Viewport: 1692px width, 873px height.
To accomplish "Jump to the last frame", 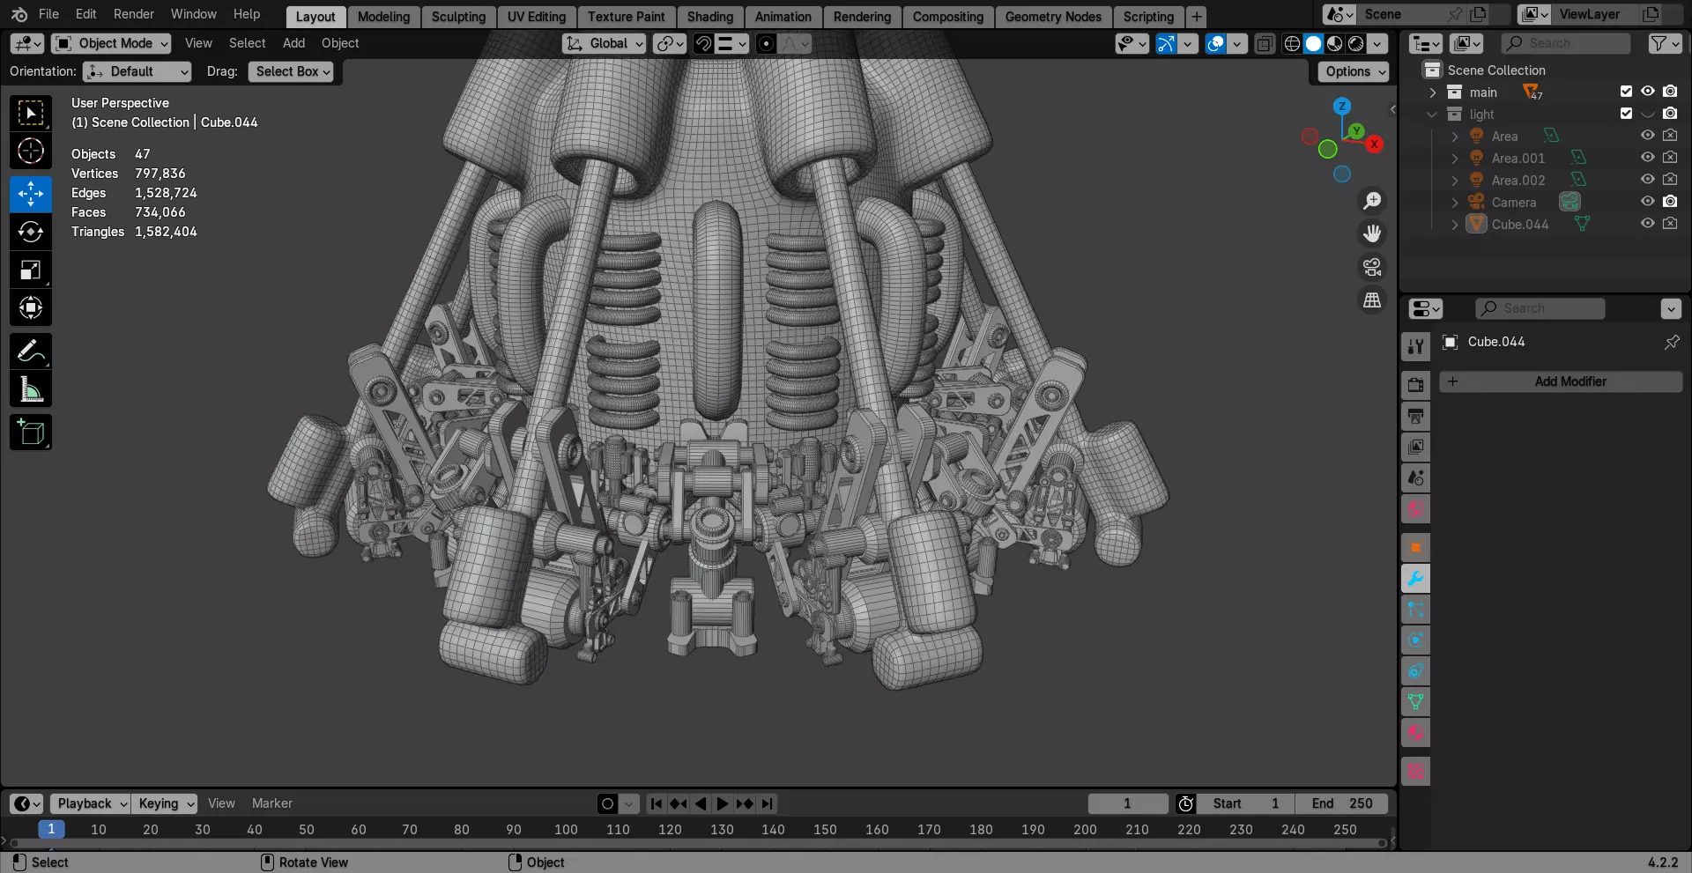I will pyautogui.click(x=767, y=803).
